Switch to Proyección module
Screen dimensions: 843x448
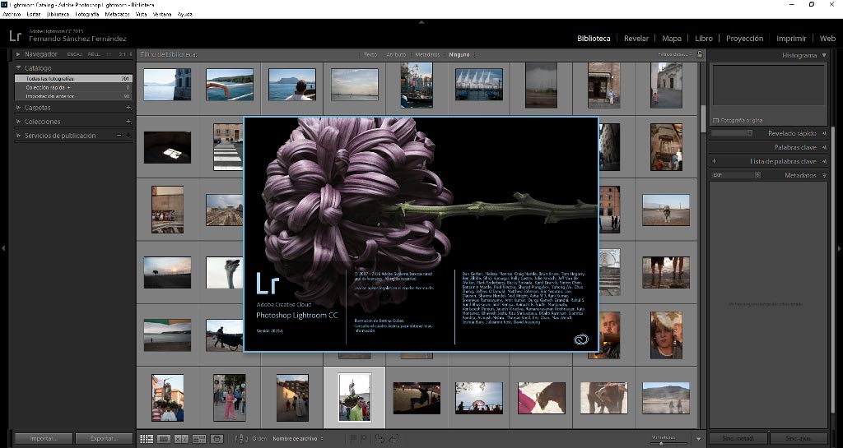744,39
